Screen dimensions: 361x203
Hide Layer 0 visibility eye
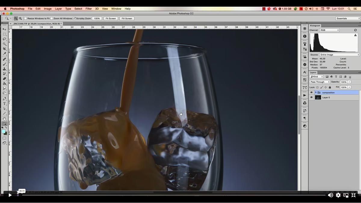[x=311, y=98]
